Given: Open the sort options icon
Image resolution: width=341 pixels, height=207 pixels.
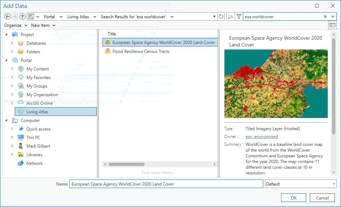Looking at the screenshot, I should [230, 16].
